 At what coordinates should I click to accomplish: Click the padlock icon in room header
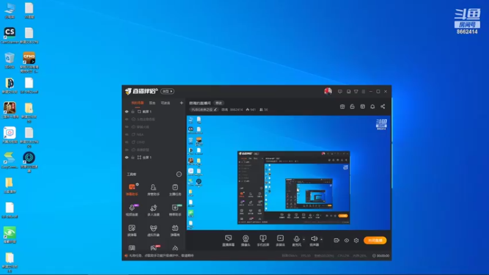click(x=352, y=106)
